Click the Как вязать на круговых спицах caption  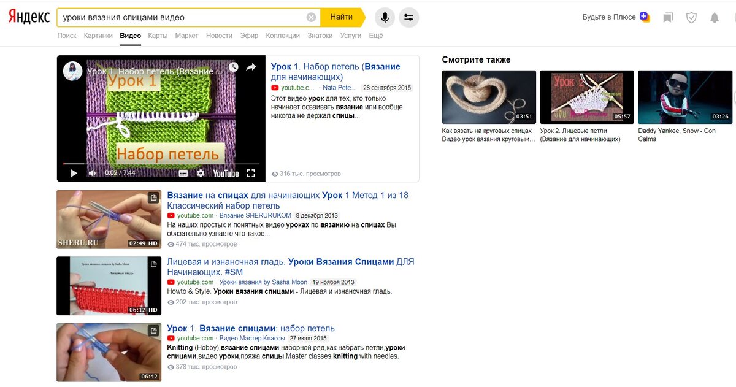click(488, 135)
